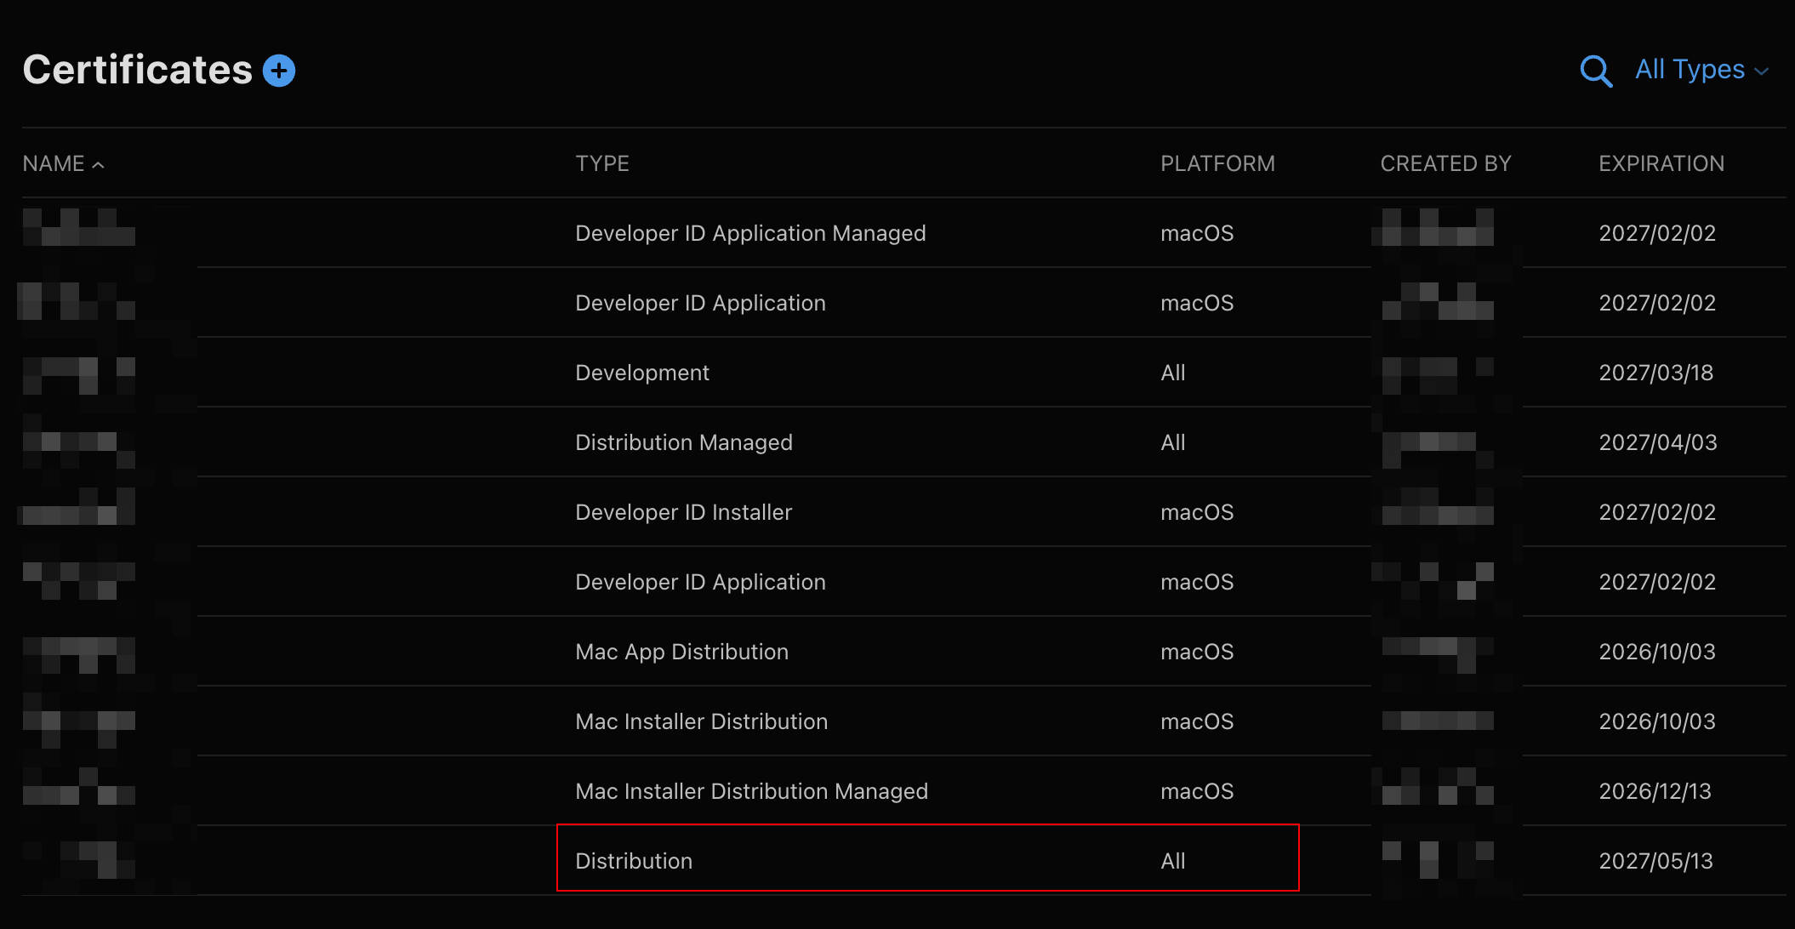
Task: Expand the All Types filter dropdown
Action: (1701, 70)
